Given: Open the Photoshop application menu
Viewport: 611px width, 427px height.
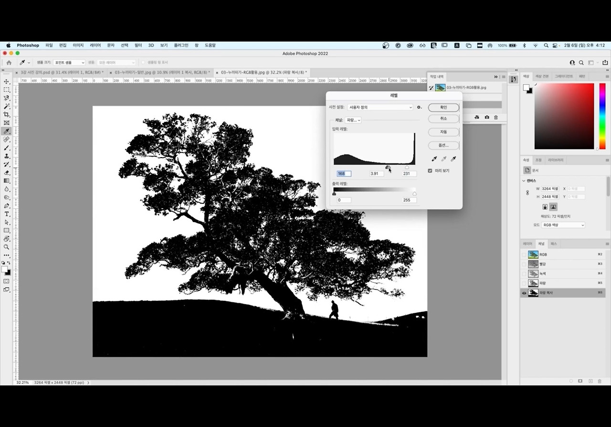Looking at the screenshot, I should click(x=28, y=45).
